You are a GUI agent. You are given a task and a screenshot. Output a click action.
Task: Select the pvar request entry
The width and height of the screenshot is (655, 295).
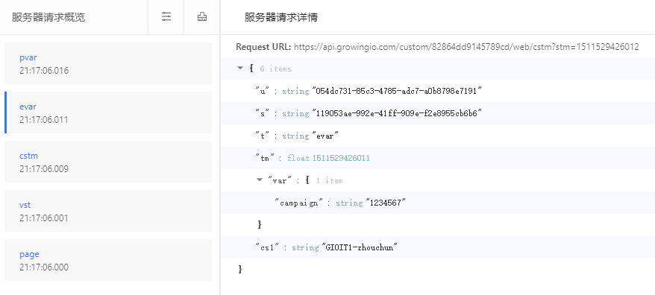click(x=108, y=63)
